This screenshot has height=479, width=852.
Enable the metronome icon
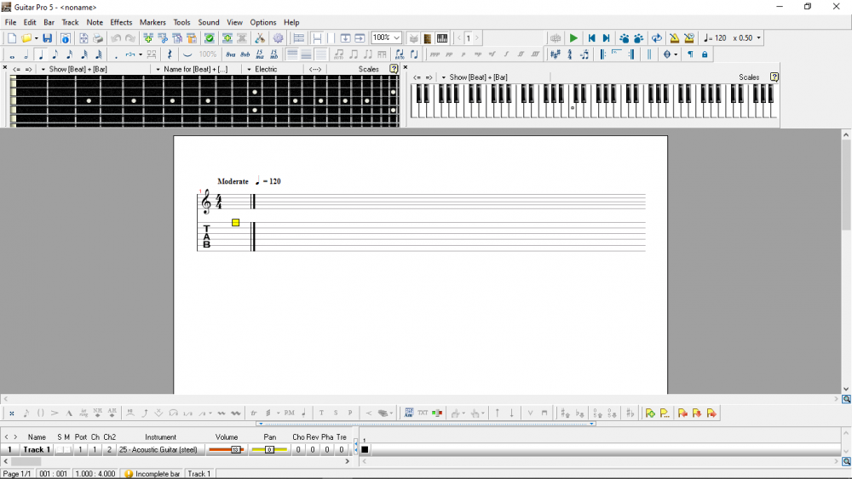(x=674, y=38)
